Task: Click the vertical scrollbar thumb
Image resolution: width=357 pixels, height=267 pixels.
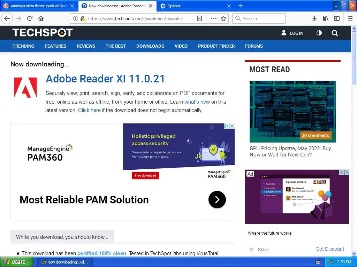Action: coord(354,58)
